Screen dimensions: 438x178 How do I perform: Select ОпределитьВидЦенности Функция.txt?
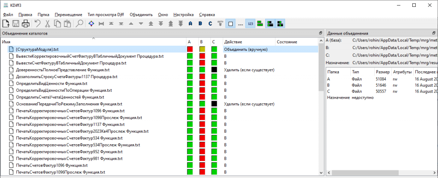coord(51,83)
